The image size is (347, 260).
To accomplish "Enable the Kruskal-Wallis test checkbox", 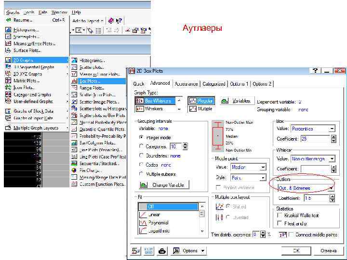I will [280, 215].
